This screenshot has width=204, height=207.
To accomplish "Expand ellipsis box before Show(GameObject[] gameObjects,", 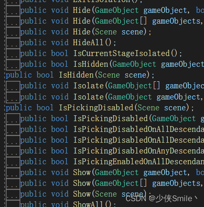I will [13, 183].
